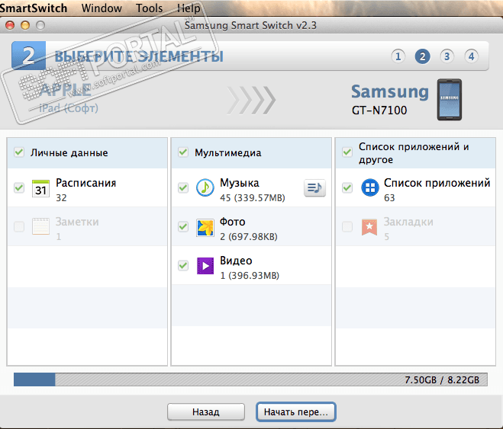Select the step 2 indicator circle
The image size is (503, 429).
[x=423, y=56]
